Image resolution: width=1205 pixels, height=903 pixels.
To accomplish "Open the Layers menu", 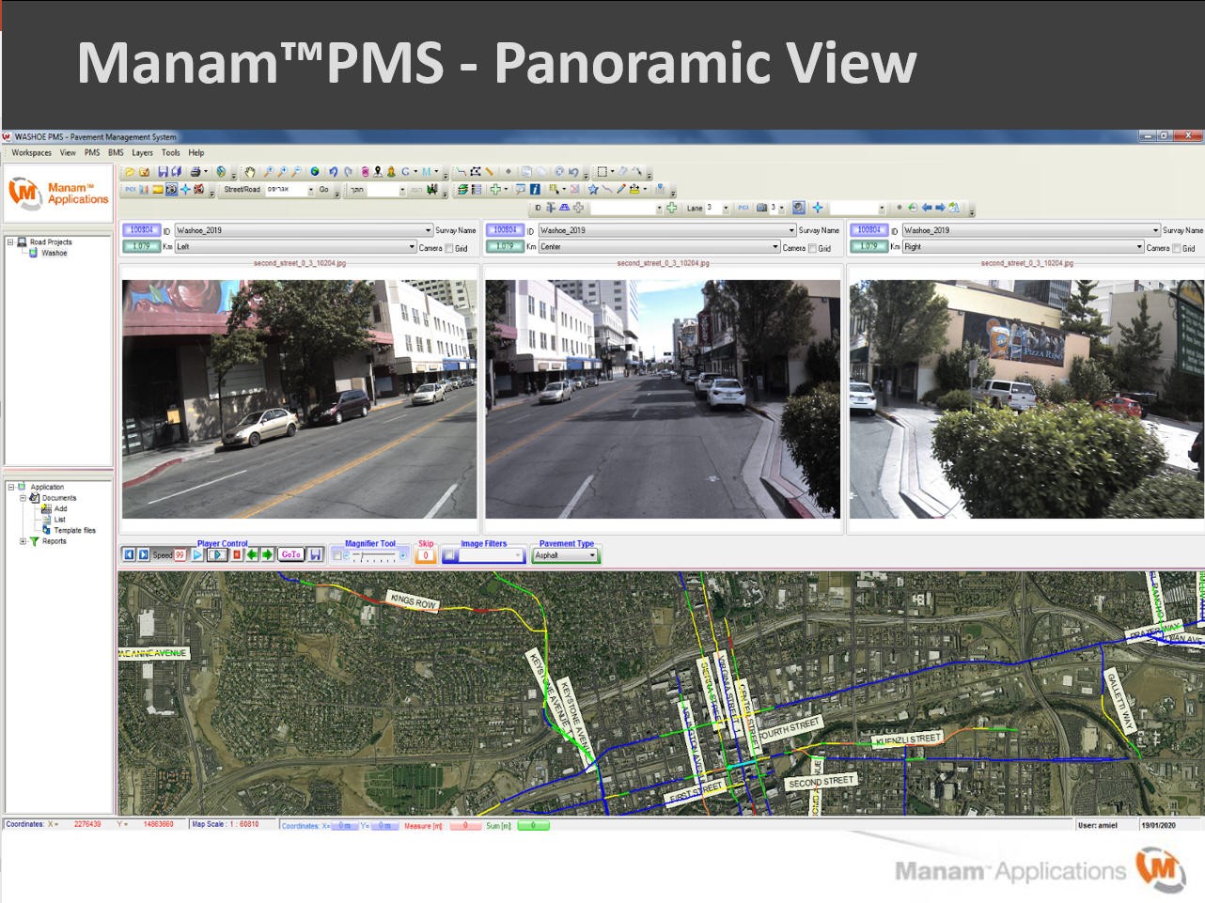I will (x=142, y=152).
